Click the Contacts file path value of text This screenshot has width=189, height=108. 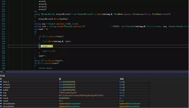coord(81,95)
